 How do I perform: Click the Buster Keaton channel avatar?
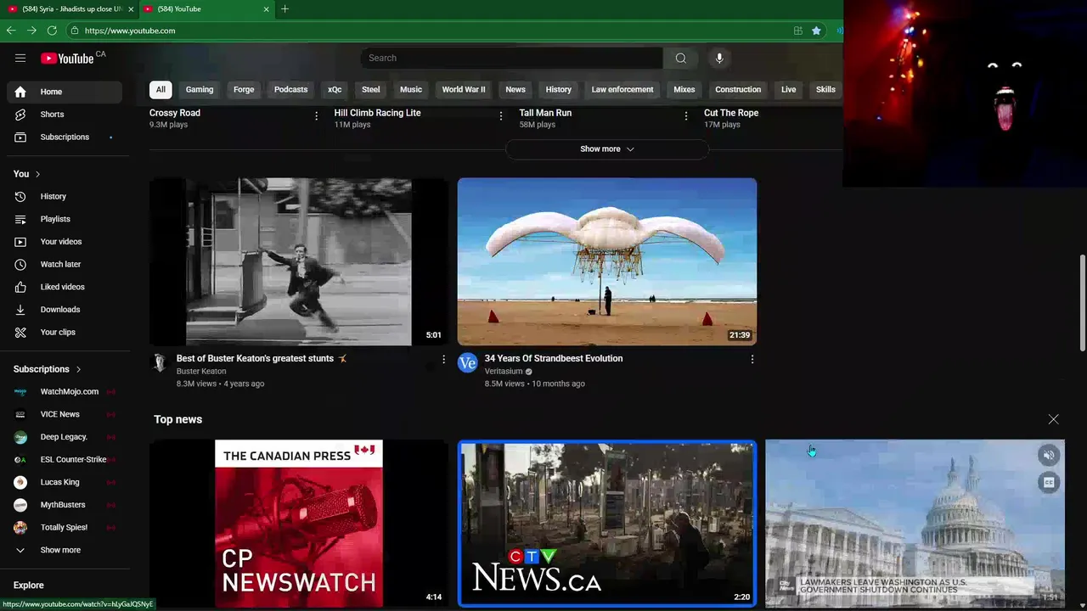[160, 363]
